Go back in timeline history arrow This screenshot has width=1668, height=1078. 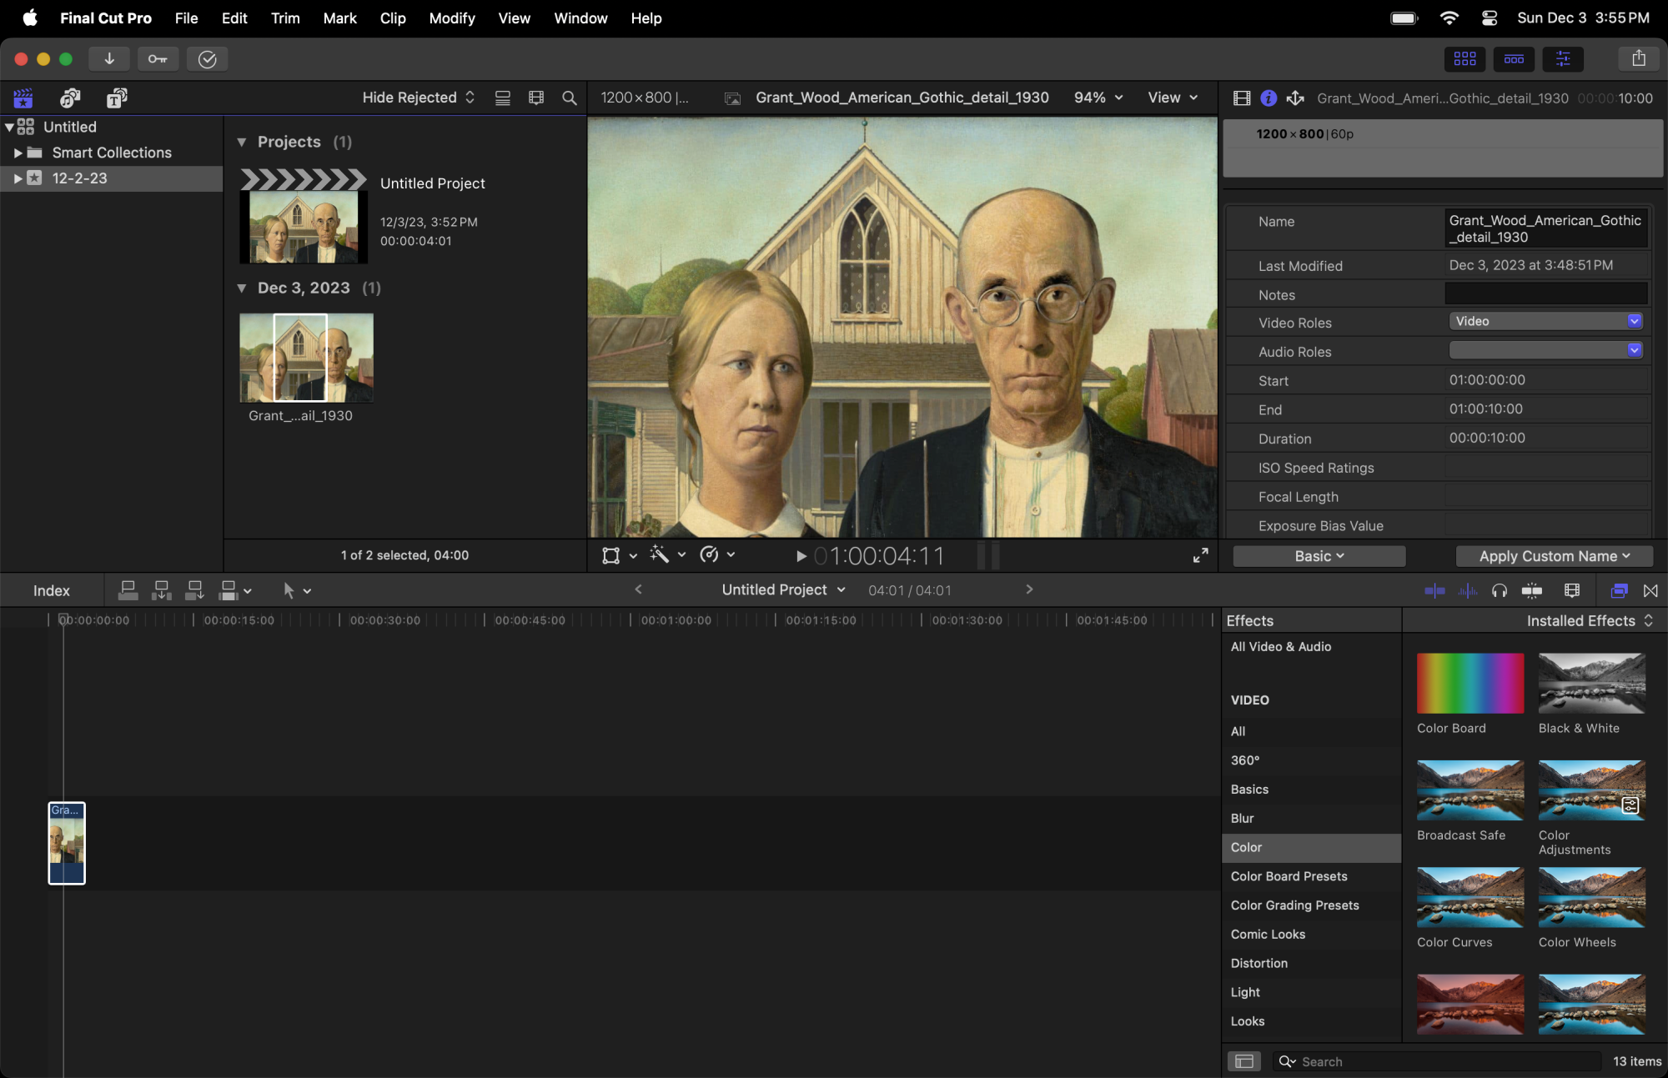point(639,589)
